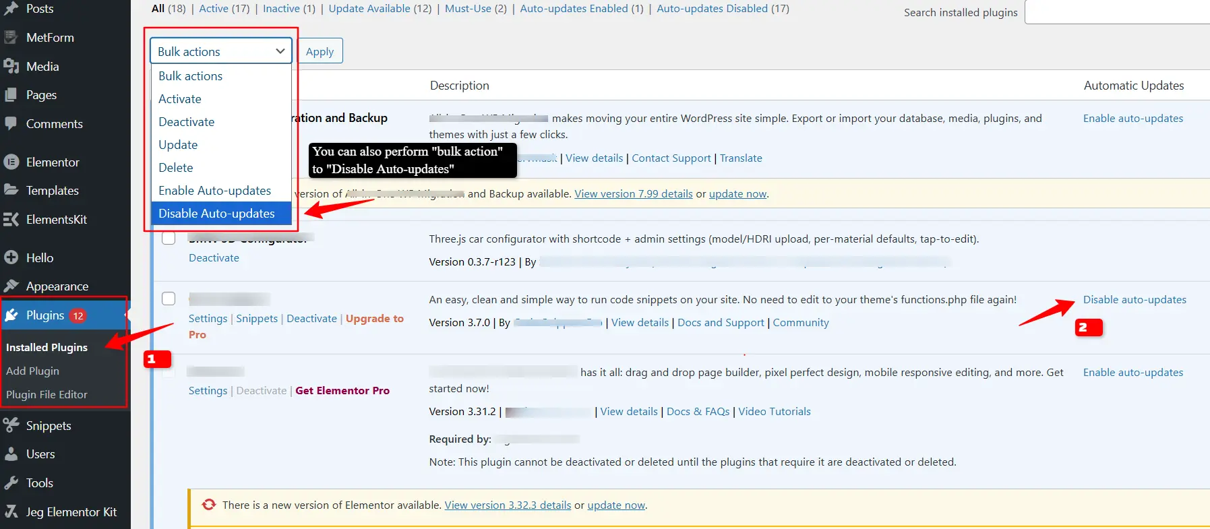Click update now for migration plugin
Image resolution: width=1210 pixels, height=529 pixels.
(737, 194)
